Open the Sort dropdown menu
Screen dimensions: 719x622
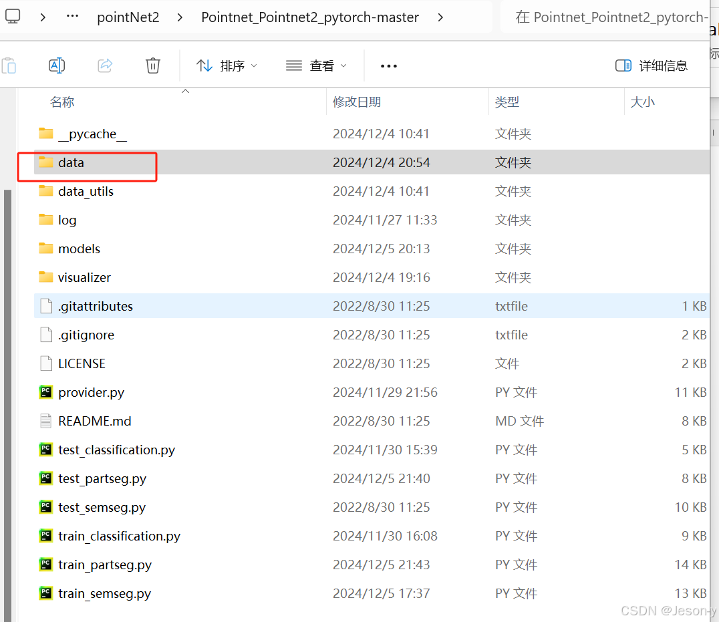227,65
